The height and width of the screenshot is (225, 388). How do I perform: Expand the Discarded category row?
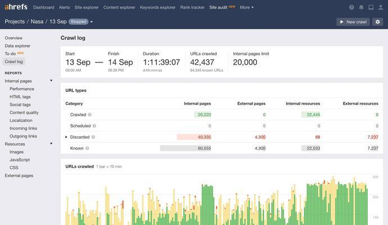[66, 137]
